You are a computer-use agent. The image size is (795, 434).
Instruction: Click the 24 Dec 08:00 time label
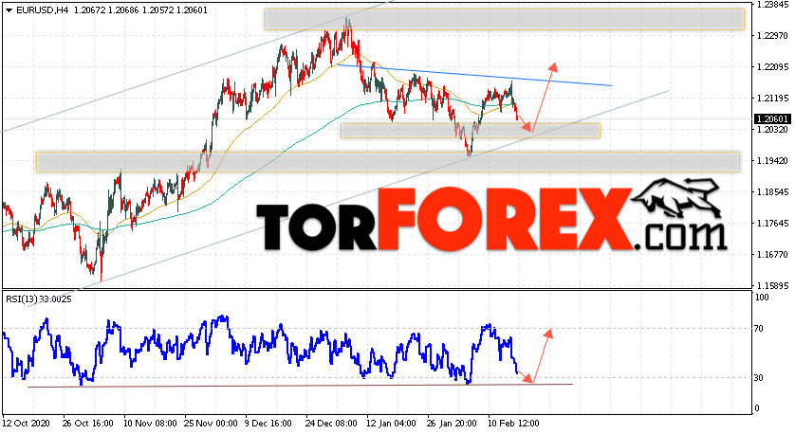coord(332,424)
